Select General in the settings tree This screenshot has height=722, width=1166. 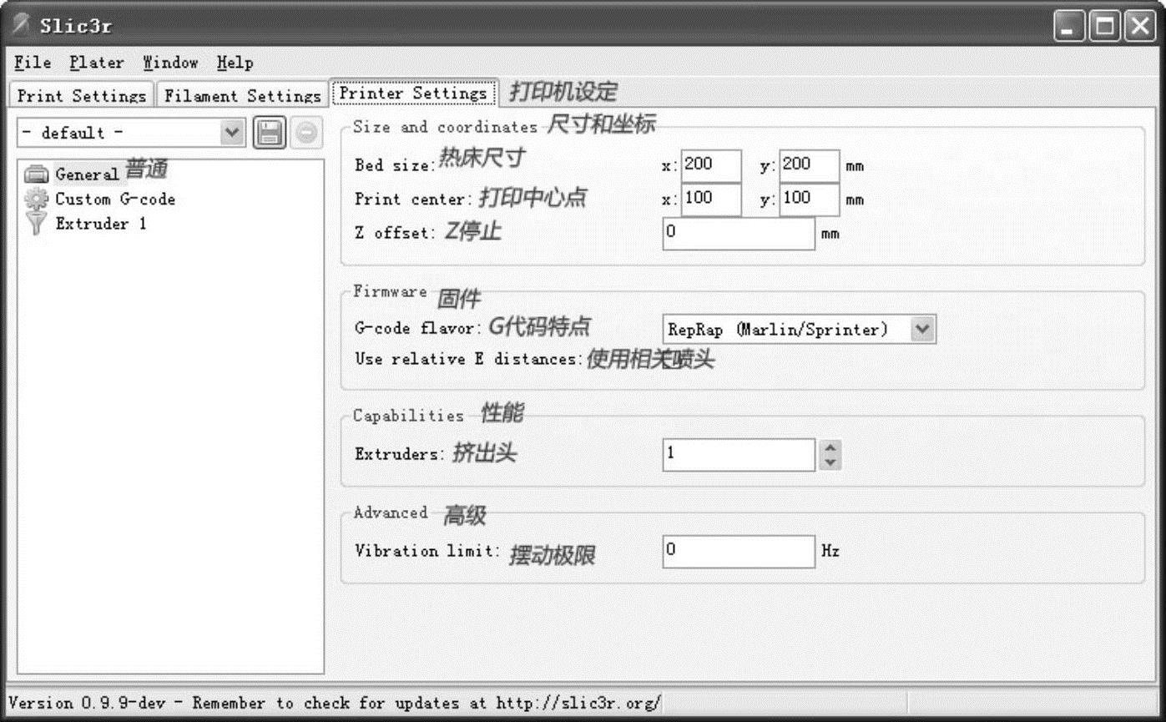click(x=87, y=174)
